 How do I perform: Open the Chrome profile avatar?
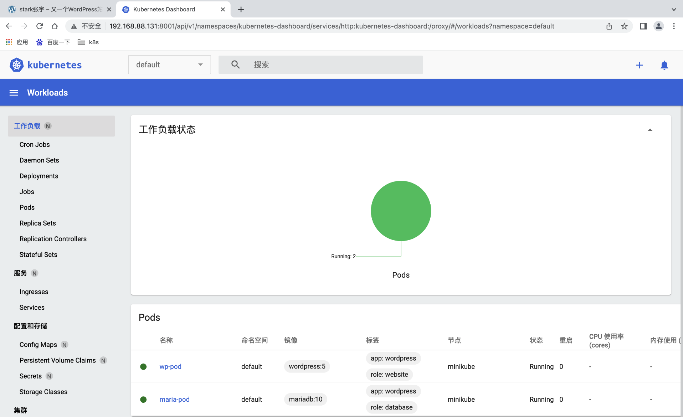658,26
